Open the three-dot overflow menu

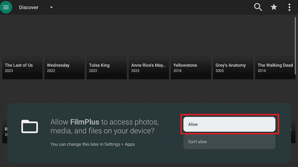(x=289, y=7)
